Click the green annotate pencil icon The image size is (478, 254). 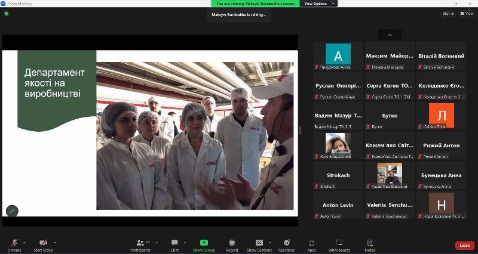click(x=11, y=210)
